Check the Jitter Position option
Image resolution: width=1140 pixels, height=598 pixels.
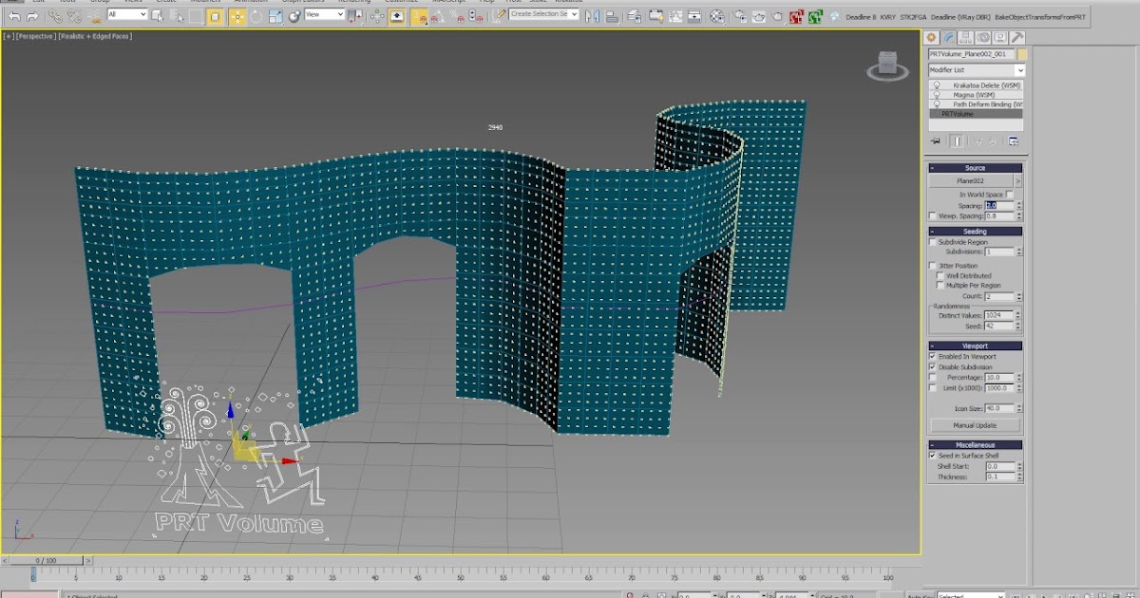933,266
